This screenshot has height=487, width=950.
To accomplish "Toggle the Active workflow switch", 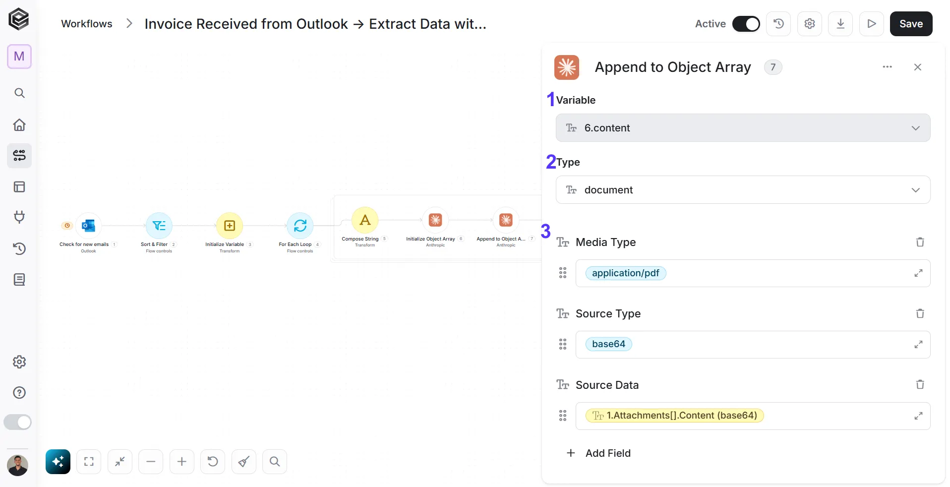I will (x=746, y=24).
